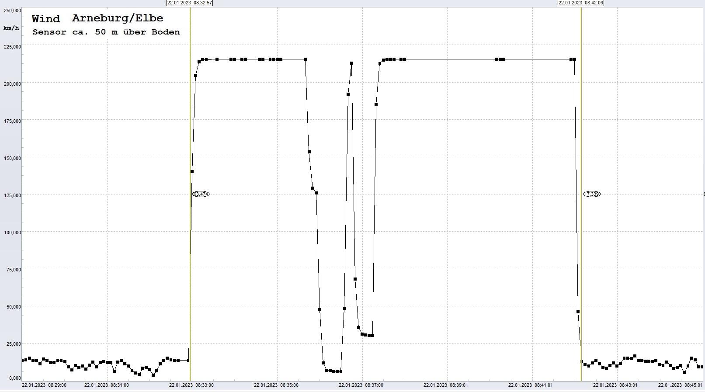Click the 08:39:01 x-axis time label
Viewport: 705px width, 392px height.
446,385
